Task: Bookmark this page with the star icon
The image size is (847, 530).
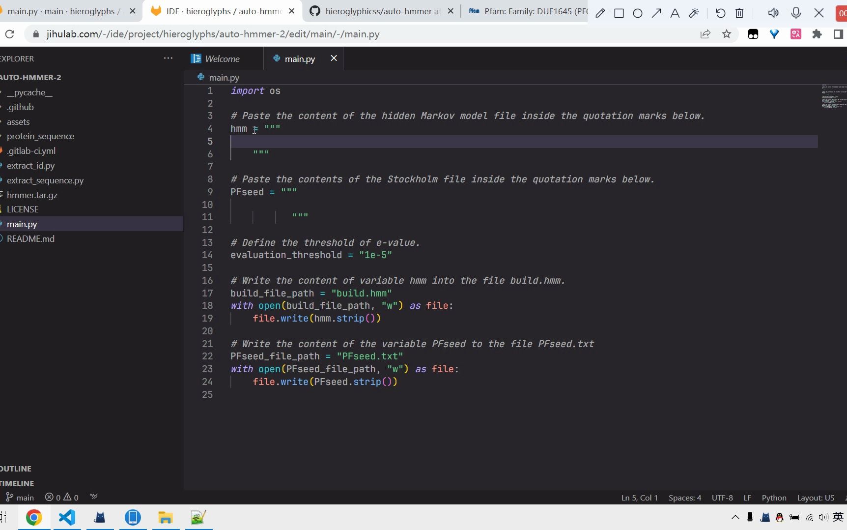Action: coord(727,34)
